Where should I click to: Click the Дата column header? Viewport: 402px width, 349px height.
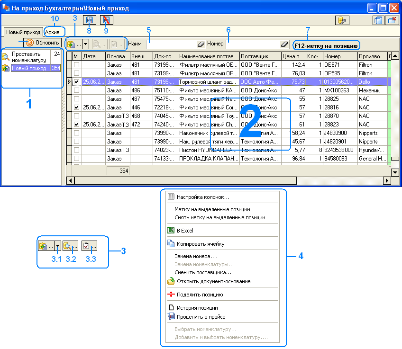(93, 56)
